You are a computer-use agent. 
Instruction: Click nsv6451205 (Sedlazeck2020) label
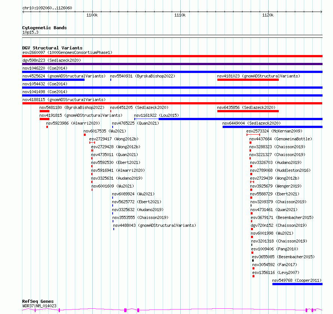click(x=139, y=107)
